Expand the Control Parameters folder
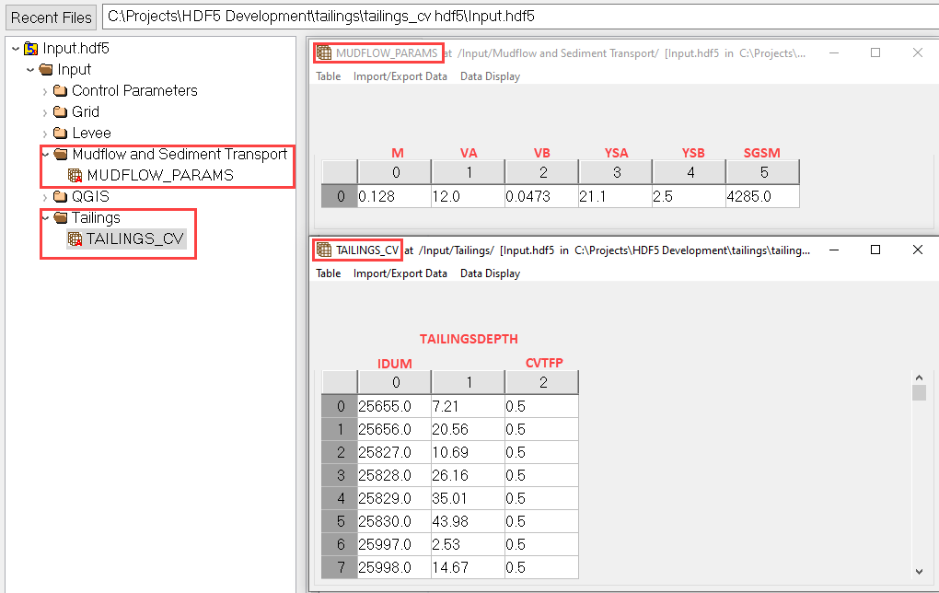This screenshot has width=939, height=593. (x=45, y=90)
